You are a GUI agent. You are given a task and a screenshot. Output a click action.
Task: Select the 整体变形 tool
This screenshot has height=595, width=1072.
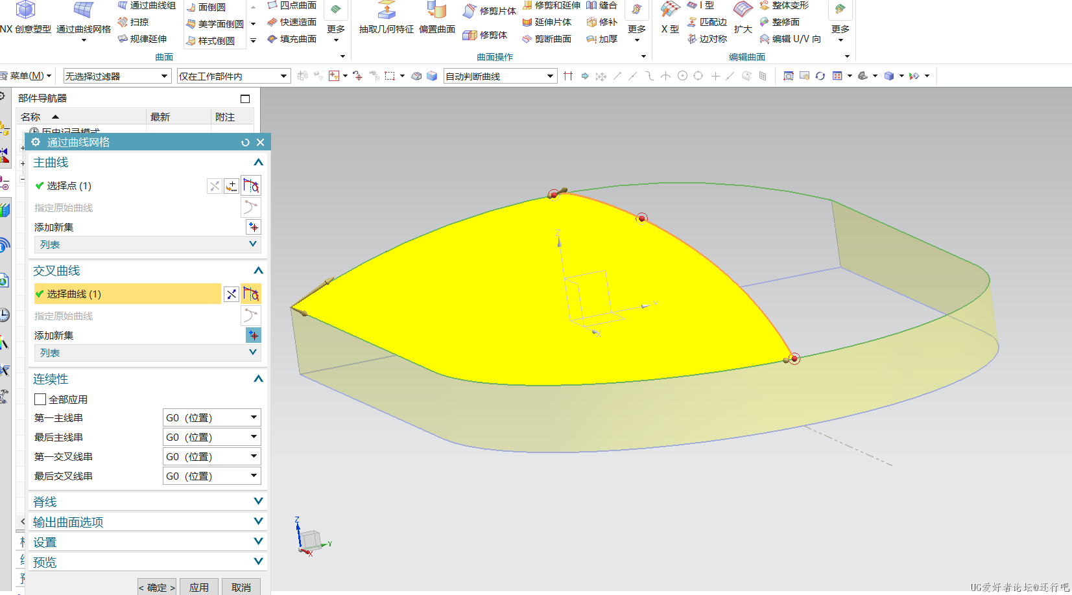pyautogui.click(x=784, y=5)
